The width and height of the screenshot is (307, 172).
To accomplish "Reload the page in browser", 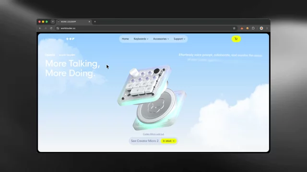I will click(51, 28).
